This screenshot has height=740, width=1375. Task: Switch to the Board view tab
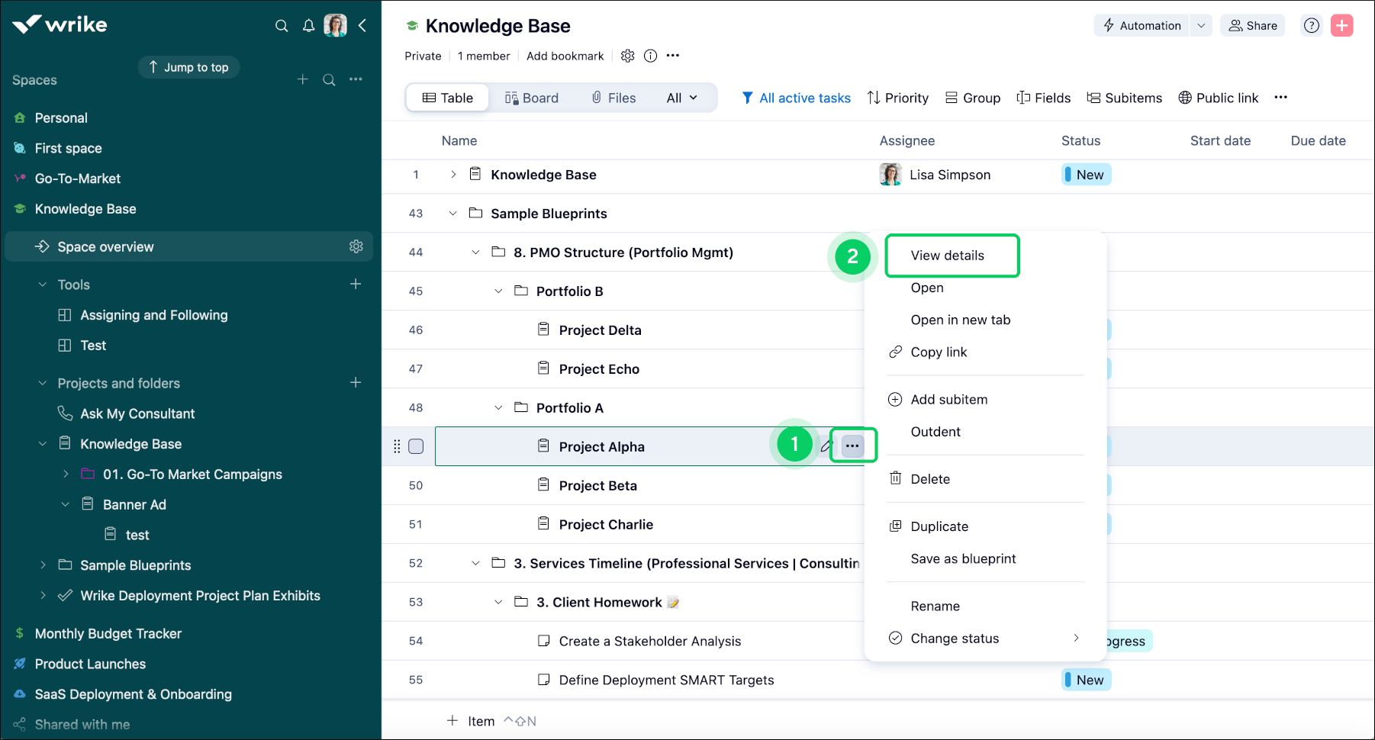click(x=532, y=98)
